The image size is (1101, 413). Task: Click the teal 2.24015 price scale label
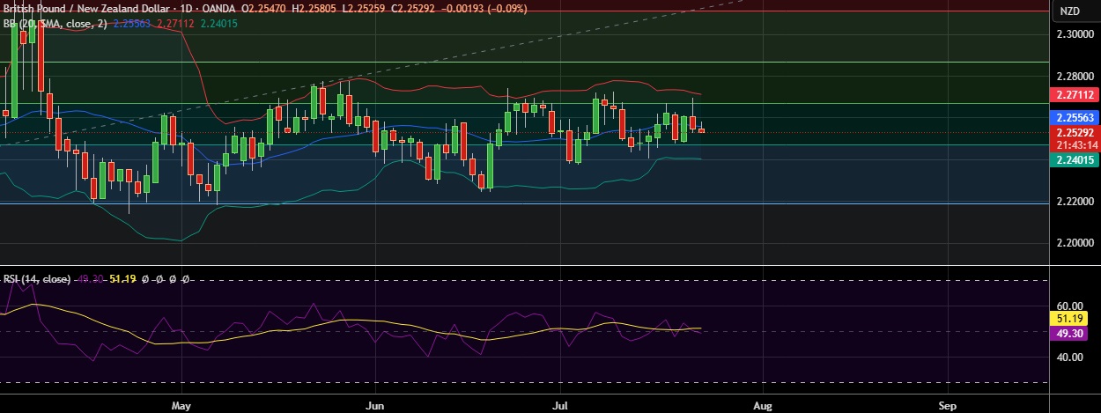(x=1075, y=160)
